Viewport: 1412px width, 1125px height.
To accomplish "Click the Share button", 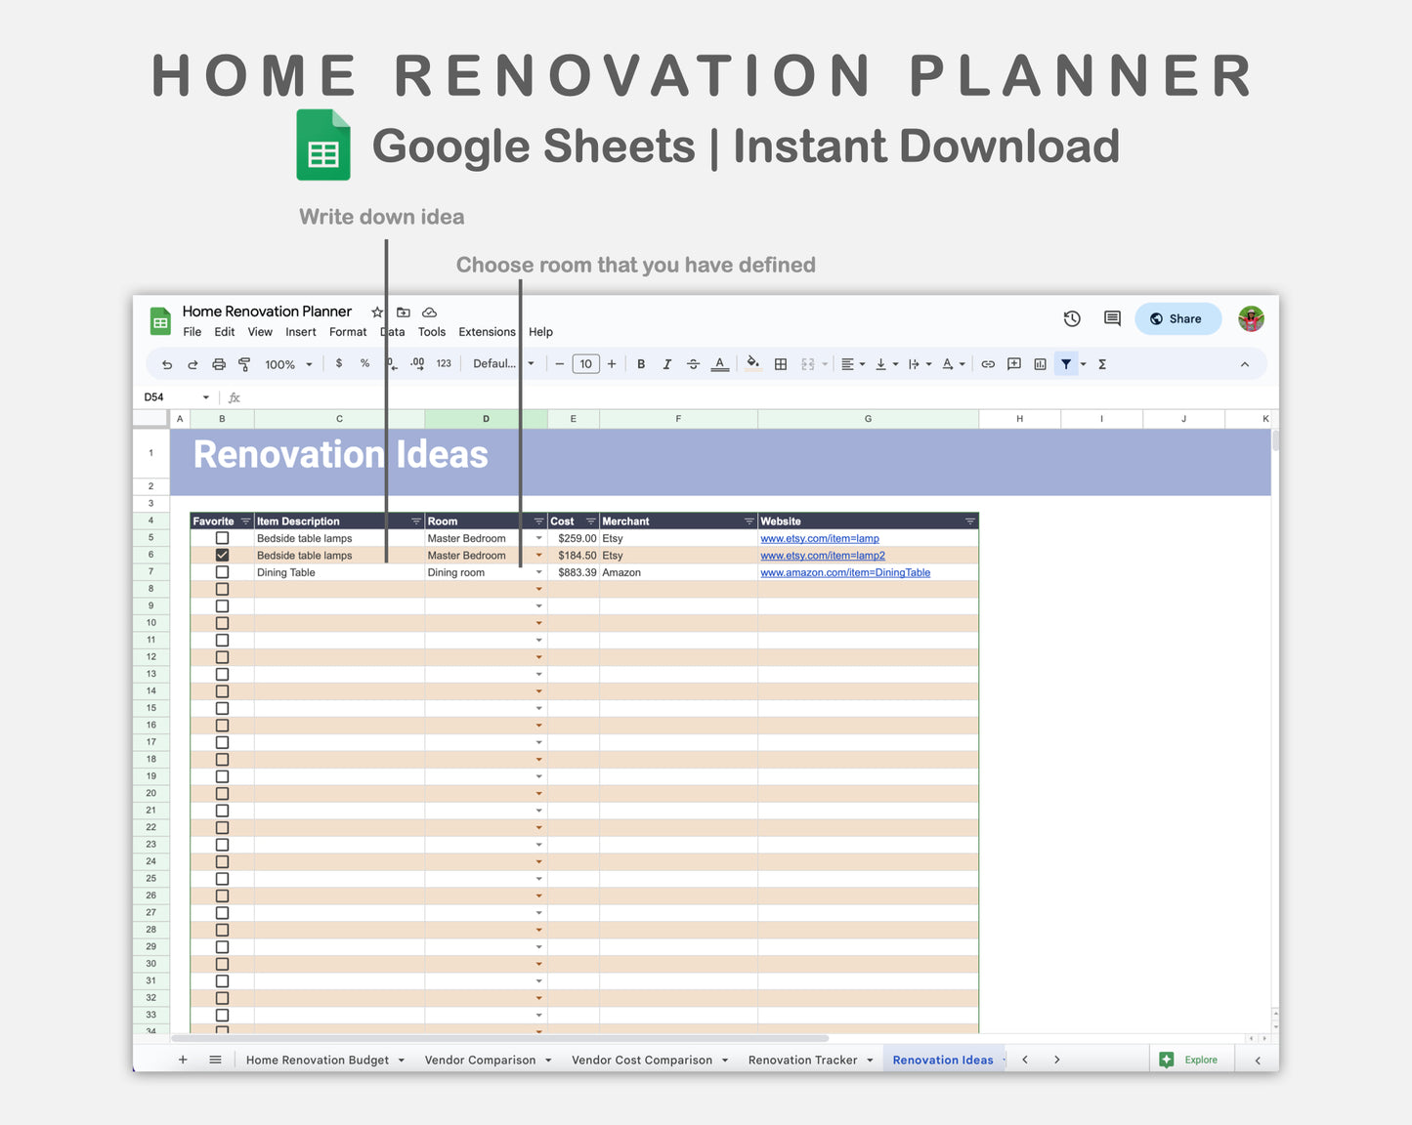I will point(1177,318).
